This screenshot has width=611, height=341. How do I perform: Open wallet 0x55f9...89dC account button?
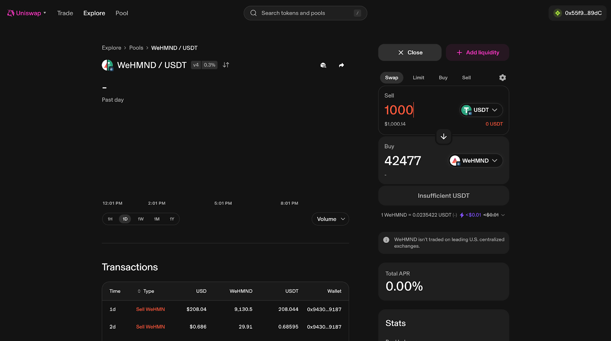(x=577, y=13)
